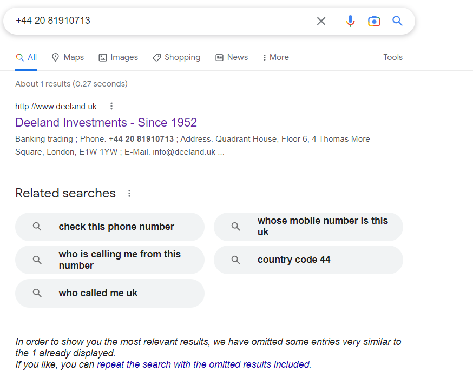
Task: Select 'whose mobile number is this uk'
Action: point(308,227)
